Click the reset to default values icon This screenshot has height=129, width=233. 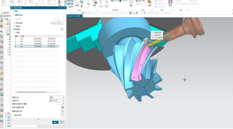(63, 111)
